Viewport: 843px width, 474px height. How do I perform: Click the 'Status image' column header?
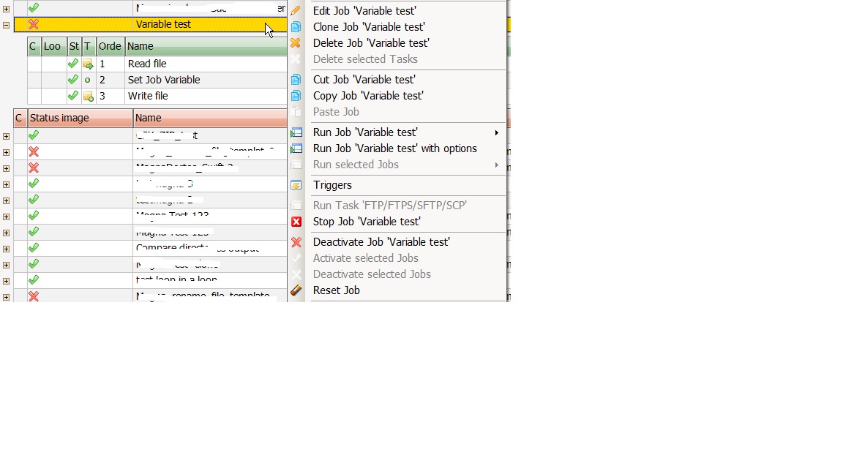pyautogui.click(x=80, y=118)
